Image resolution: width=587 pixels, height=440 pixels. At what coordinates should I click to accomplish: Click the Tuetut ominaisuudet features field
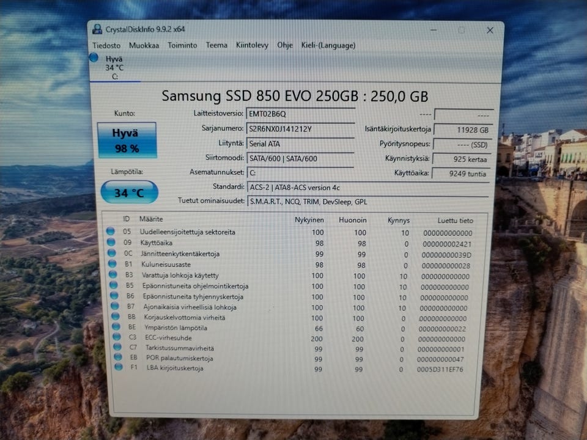367,201
